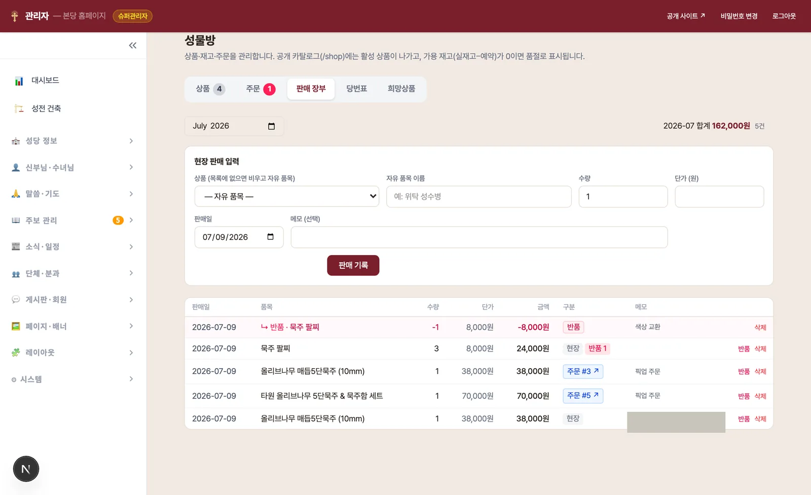Expand the 페이지·배너 menu chevron
811x495 pixels.
click(x=131, y=326)
